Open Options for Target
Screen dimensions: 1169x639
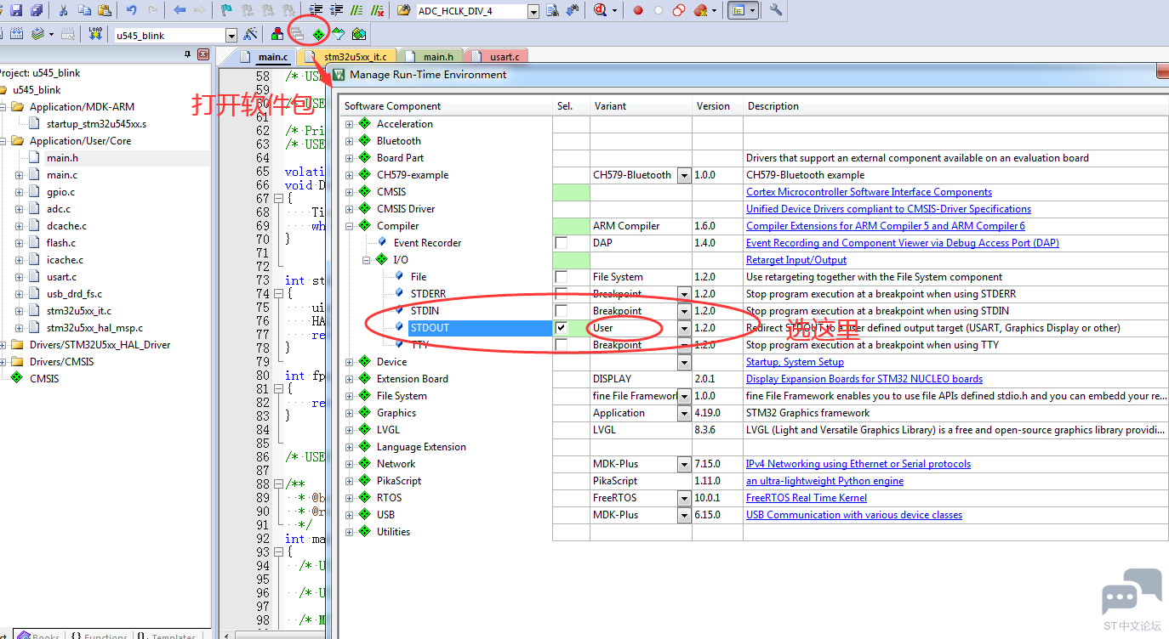[x=250, y=34]
